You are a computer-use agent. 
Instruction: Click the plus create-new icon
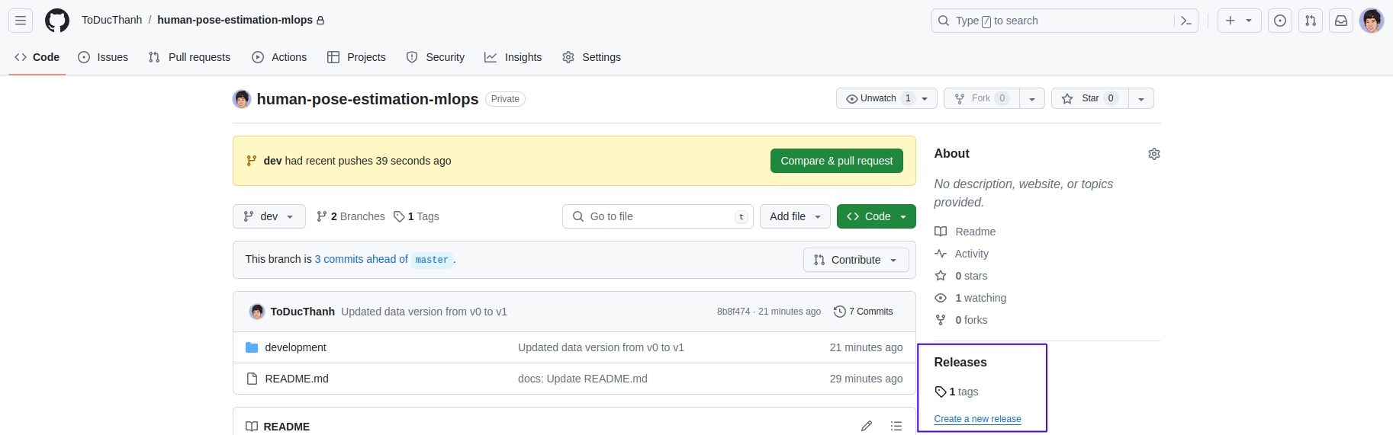tap(1231, 21)
